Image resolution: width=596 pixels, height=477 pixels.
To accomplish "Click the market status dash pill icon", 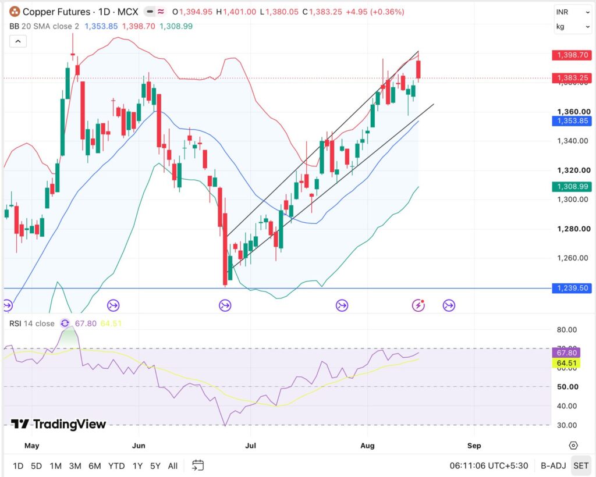I will (150, 12).
